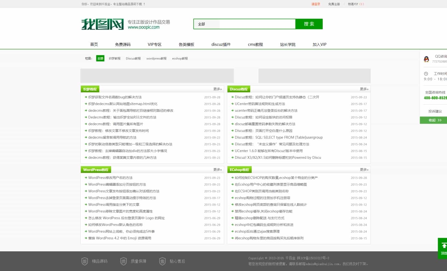The image size is (447, 271).
Task: Click 更多 in the WordPress教程 panel
Action: [218, 170]
